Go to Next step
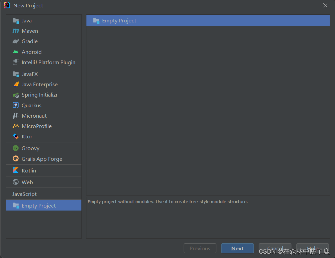The image size is (335, 258). [x=237, y=248]
